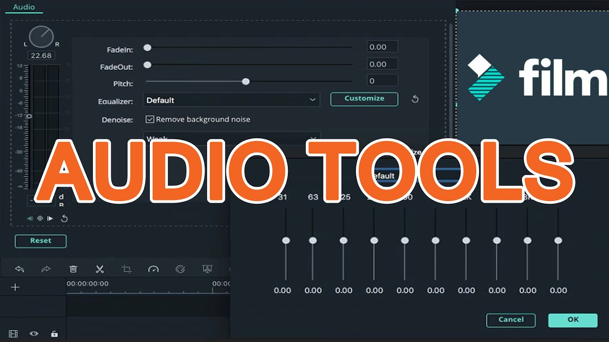The width and height of the screenshot is (609, 342).
Task: Open the Audio tab
Action: 23,7
